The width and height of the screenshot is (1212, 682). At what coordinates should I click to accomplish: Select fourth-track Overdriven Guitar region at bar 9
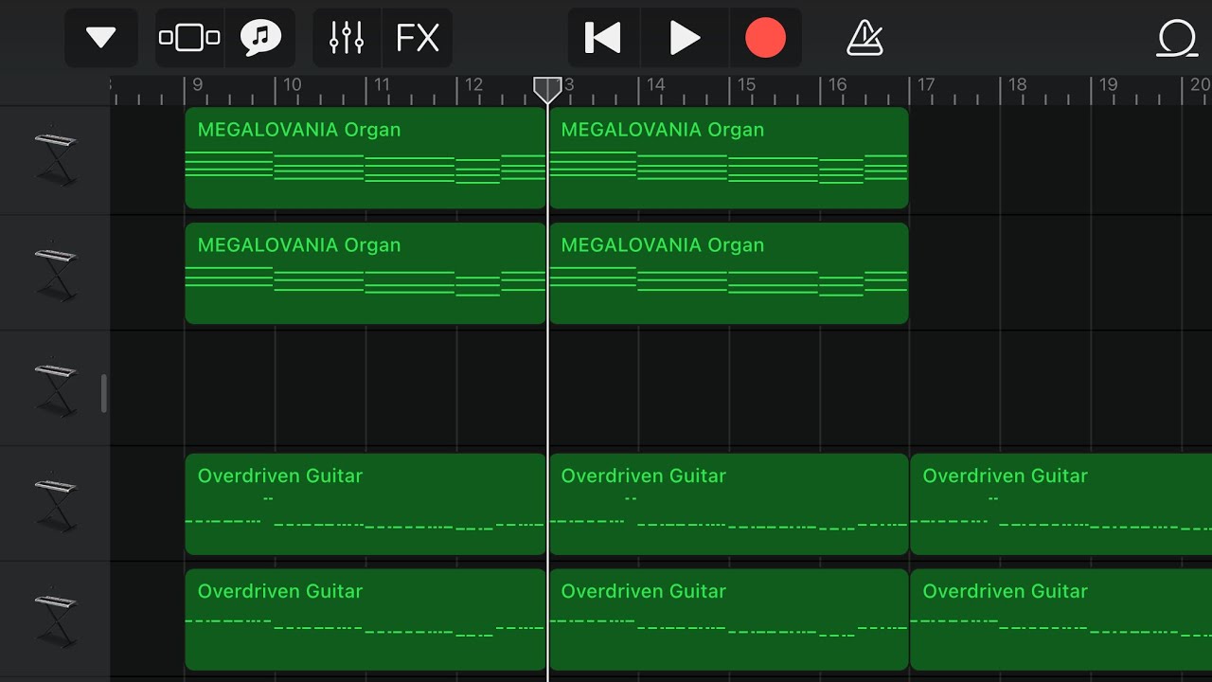point(365,504)
